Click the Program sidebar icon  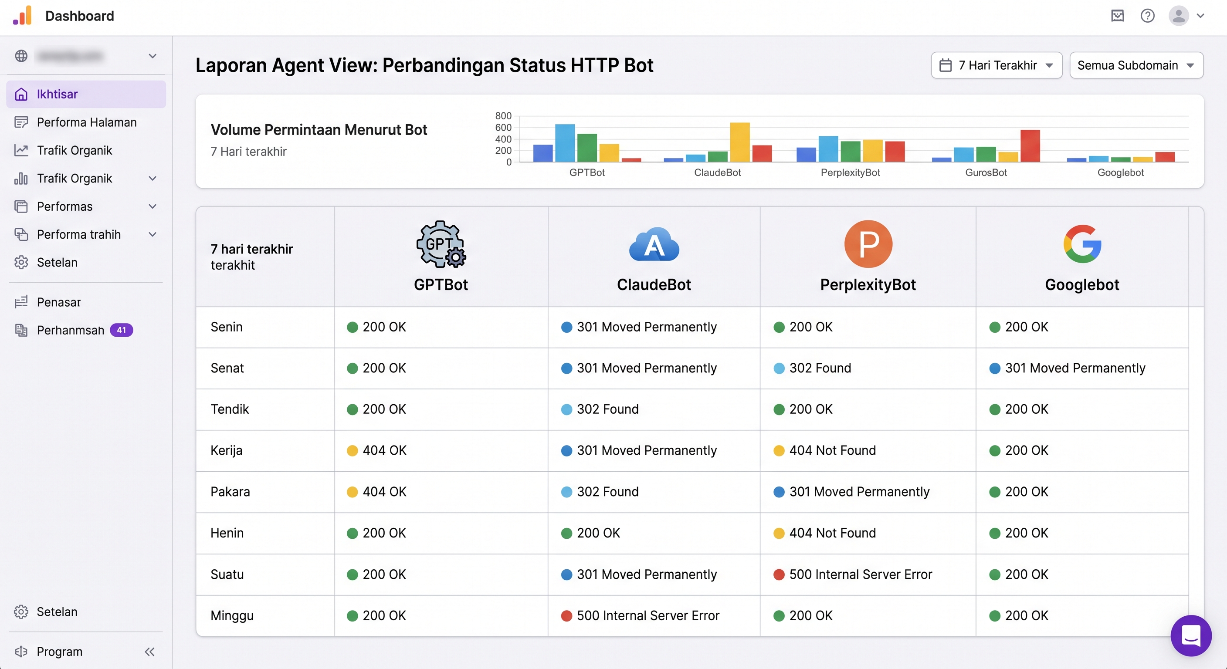point(21,652)
